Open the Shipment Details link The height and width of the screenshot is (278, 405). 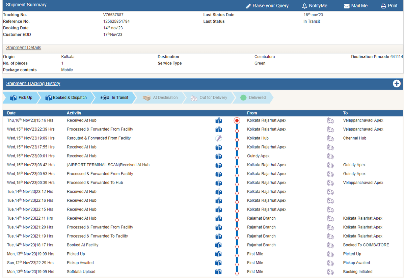tap(24, 48)
